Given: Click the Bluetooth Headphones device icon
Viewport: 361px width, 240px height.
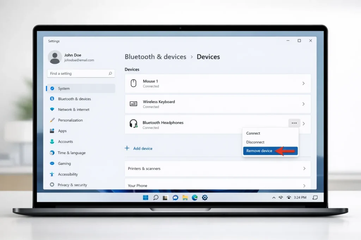Looking at the screenshot, I should click(133, 124).
